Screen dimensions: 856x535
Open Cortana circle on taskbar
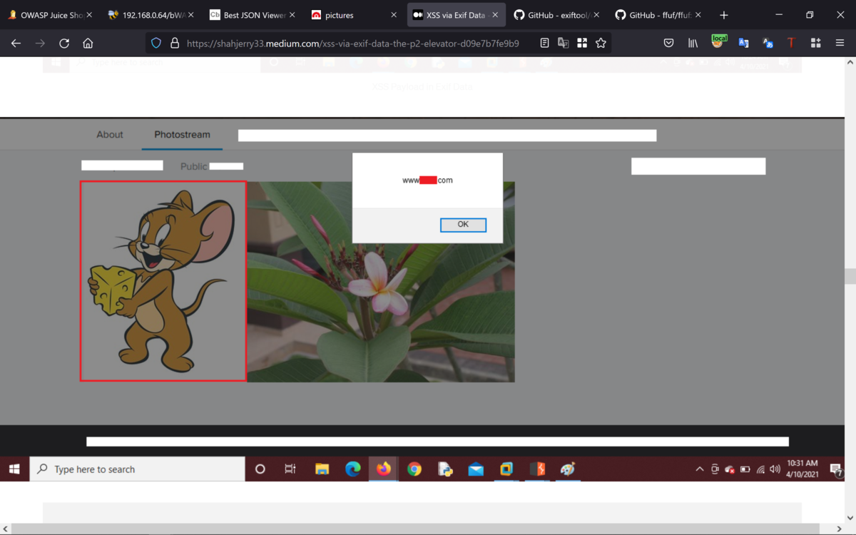pyautogui.click(x=260, y=469)
